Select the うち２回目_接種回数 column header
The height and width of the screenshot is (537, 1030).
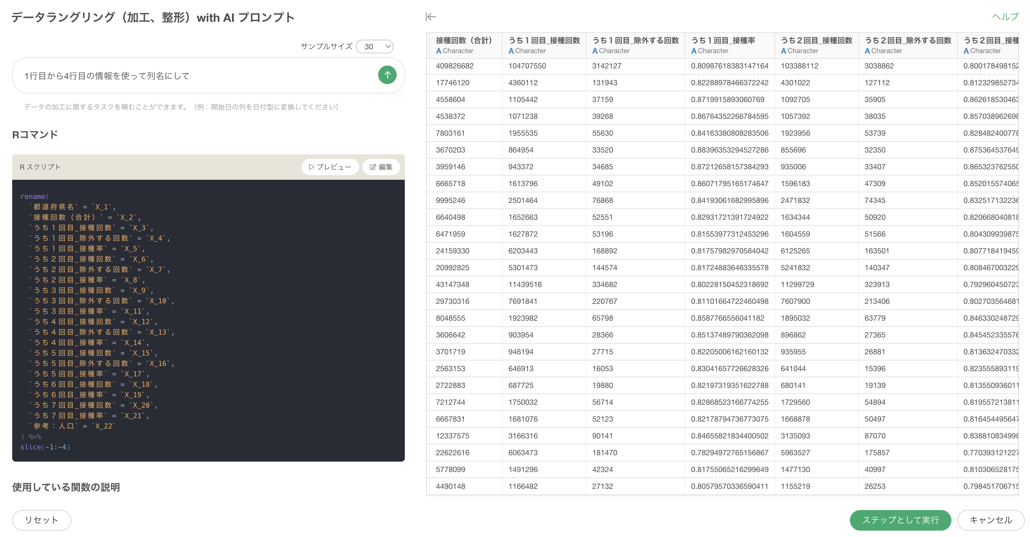coord(817,45)
